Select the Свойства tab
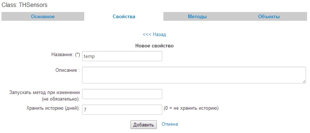The height and width of the screenshot is (133, 310). click(124, 17)
